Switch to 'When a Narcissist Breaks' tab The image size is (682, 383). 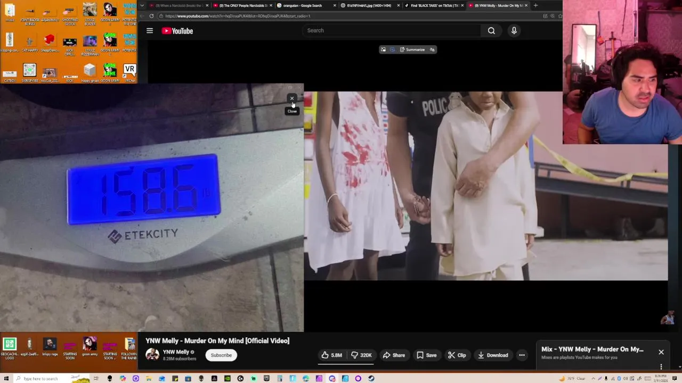[175, 5]
